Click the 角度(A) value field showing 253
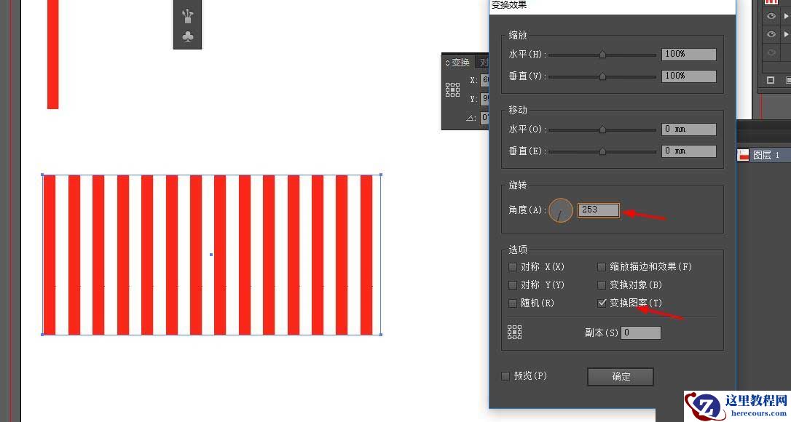 point(597,210)
